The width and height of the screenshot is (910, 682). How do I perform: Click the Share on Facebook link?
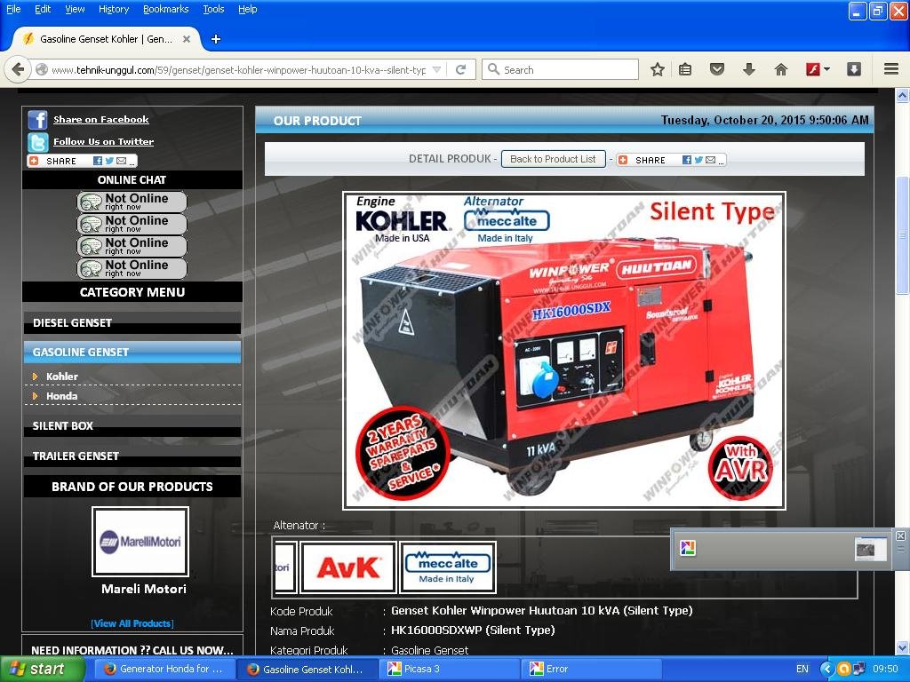tap(101, 120)
